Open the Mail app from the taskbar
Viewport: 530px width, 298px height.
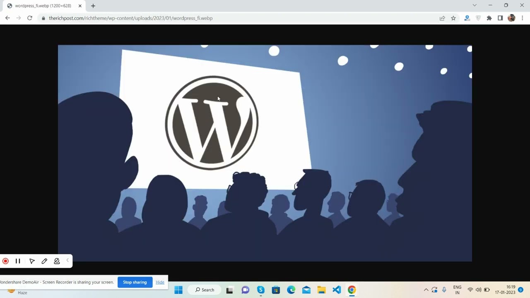click(x=306, y=290)
